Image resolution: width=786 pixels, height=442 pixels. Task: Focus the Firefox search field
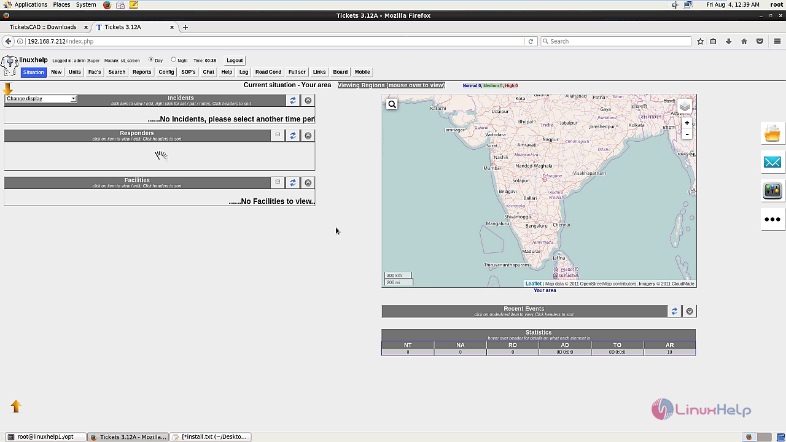(x=616, y=41)
